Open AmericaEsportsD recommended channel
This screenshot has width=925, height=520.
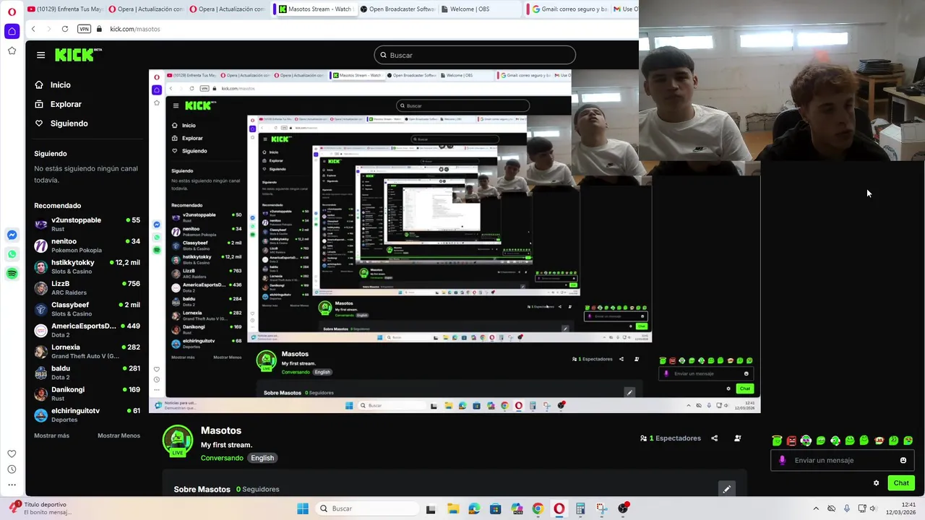87,330
